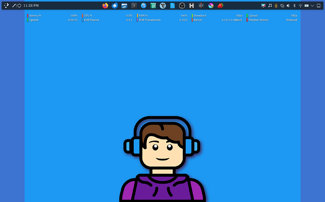Open the 11:28 PM clock widget
Screen dimensions: 325x202
pos(31,6)
